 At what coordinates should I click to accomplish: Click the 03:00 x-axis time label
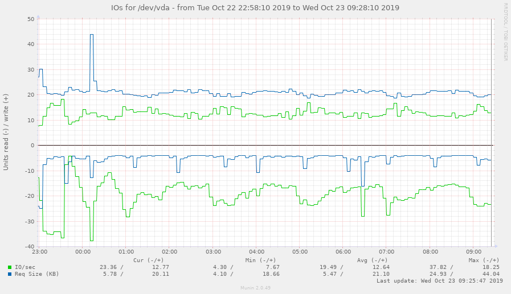pos(214,252)
